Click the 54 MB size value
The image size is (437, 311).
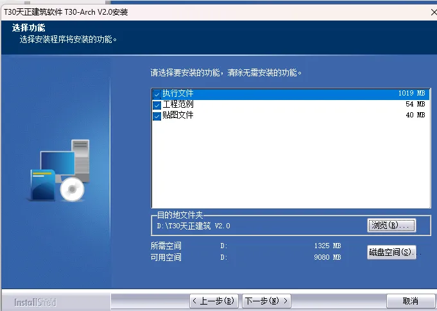(x=415, y=104)
